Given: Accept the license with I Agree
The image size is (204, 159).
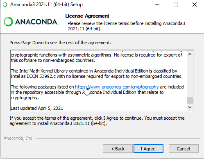Looking at the screenshot, I should click(148, 149).
